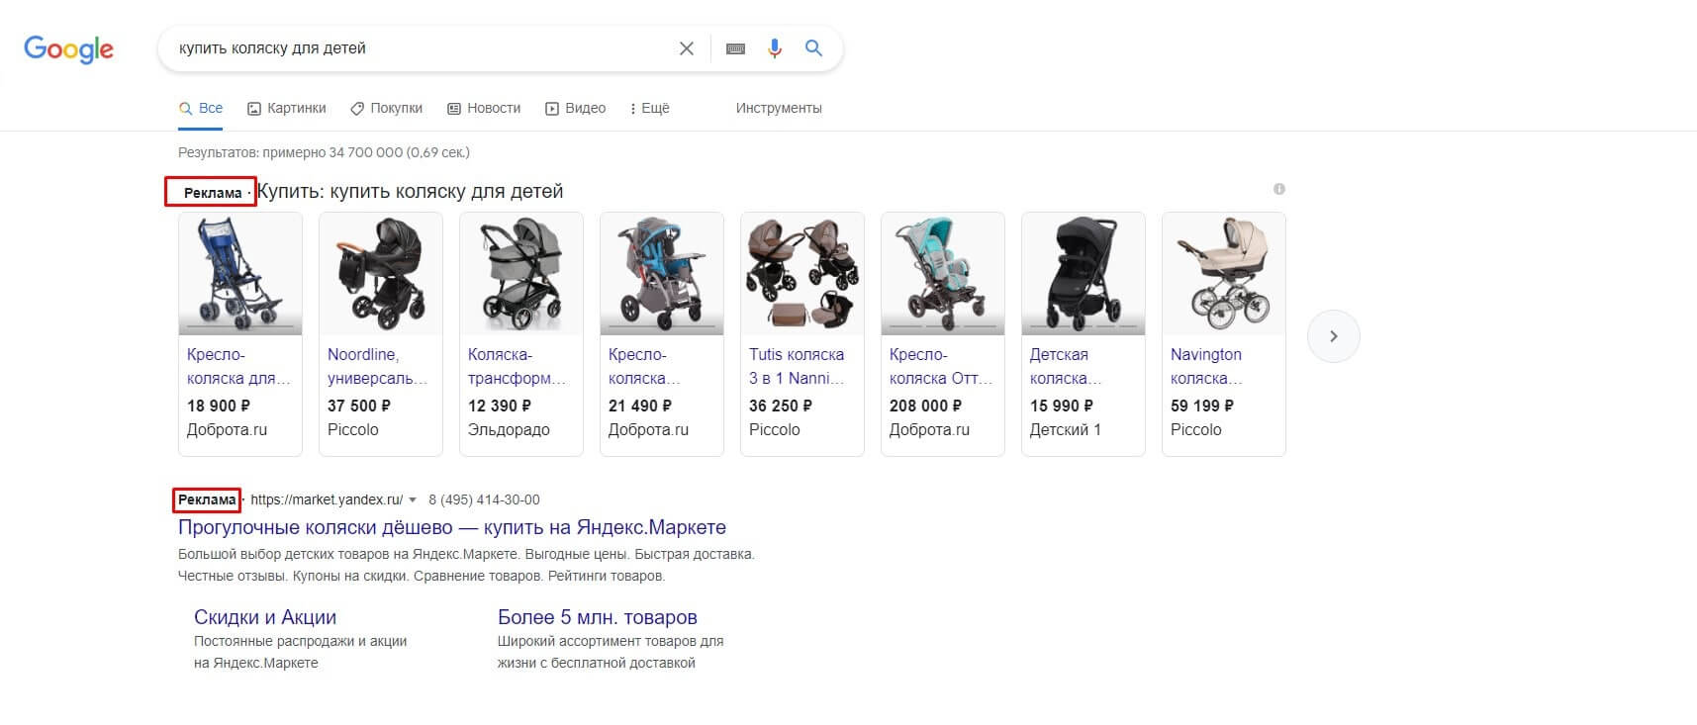Open the Navington stroller image

(x=1224, y=274)
